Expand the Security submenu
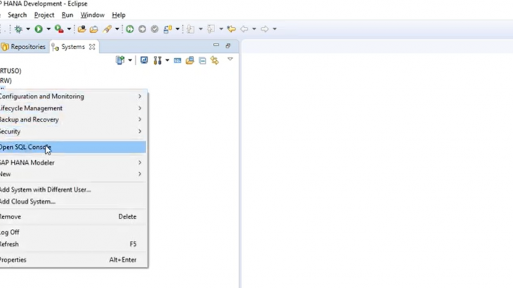 [72, 131]
